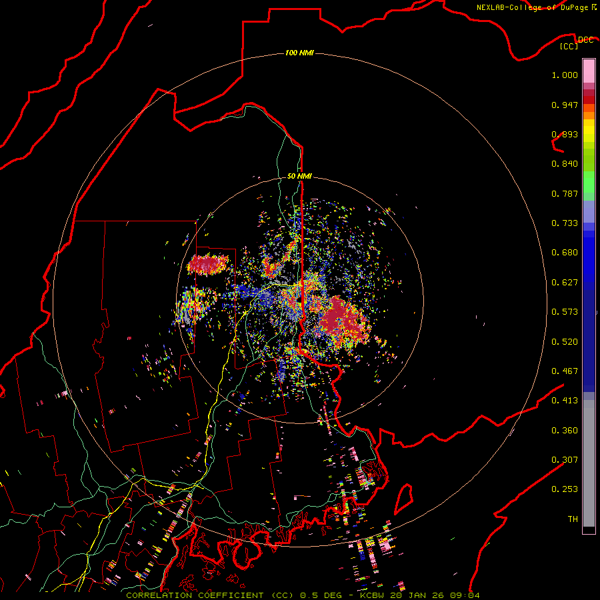Viewport: 600px width, 600px height.
Task: Click the 0.733 color scale value
Action: tap(565, 223)
